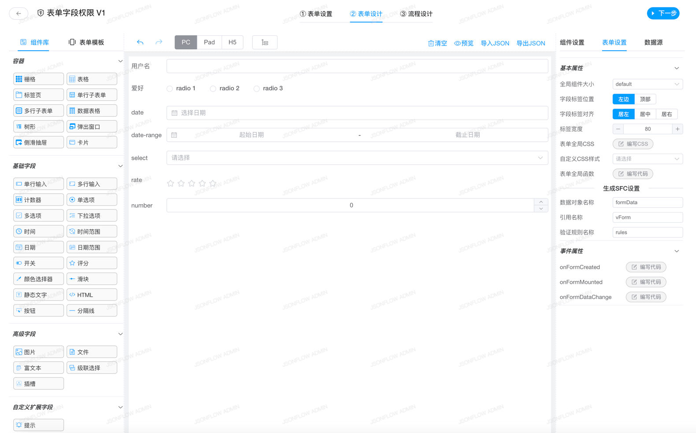Collapse the 基础字段 section
Image resolution: width=696 pixels, height=433 pixels.
[120, 166]
